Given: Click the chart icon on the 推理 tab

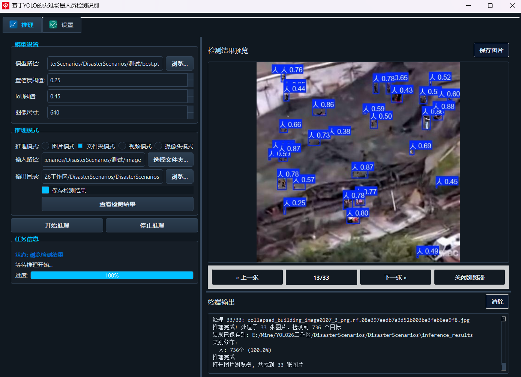Looking at the screenshot, I should pyautogui.click(x=14, y=24).
